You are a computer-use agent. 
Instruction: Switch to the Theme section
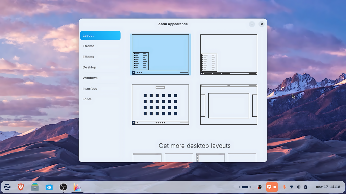(x=100, y=46)
